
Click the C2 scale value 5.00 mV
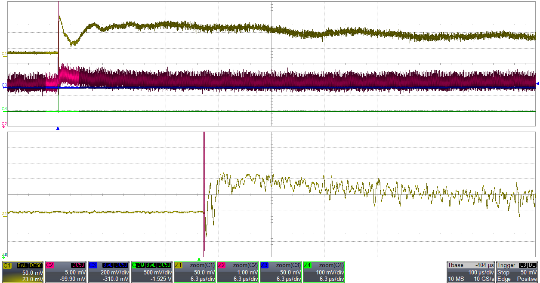click(75, 273)
